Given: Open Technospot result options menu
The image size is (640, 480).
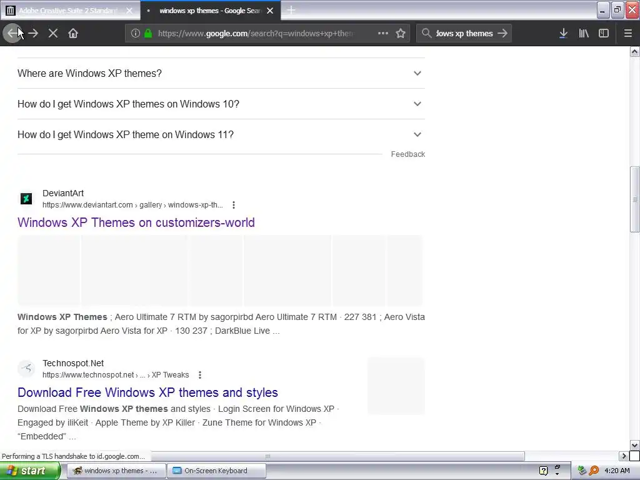Looking at the screenshot, I should pyautogui.click(x=199, y=375).
